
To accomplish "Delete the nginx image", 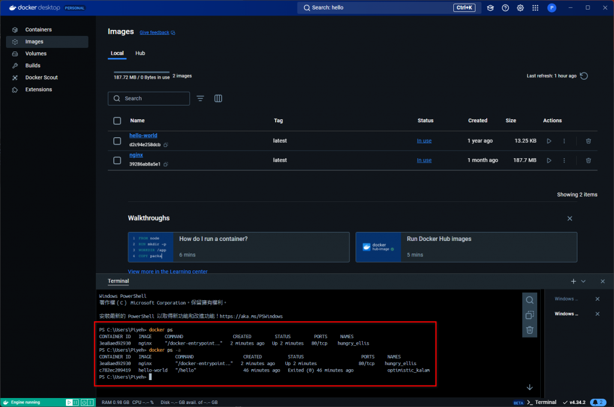I will point(588,161).
